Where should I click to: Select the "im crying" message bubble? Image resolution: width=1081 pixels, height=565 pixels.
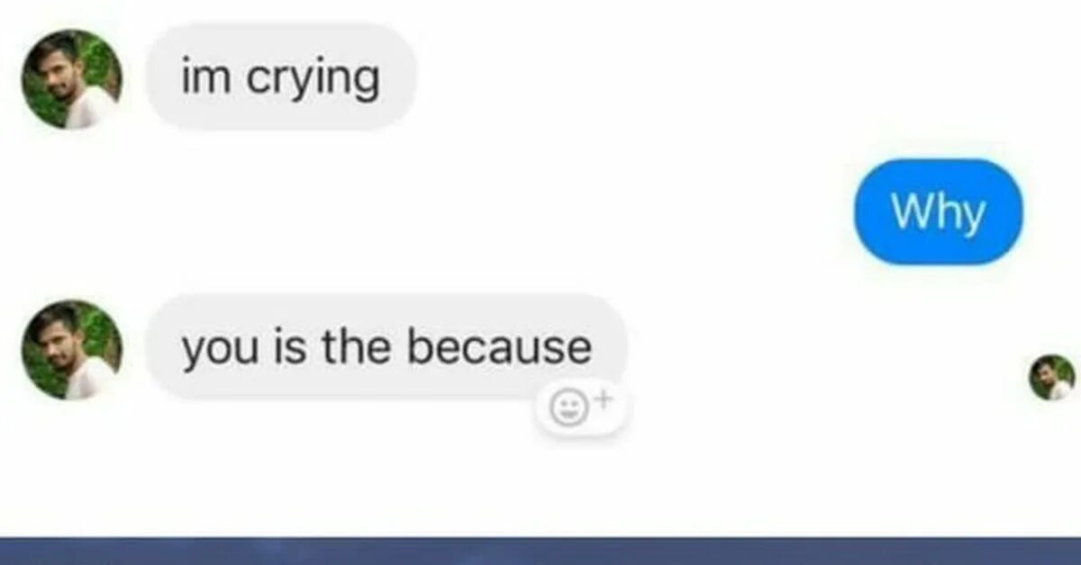pyautogui.click(x=281, y=77)
